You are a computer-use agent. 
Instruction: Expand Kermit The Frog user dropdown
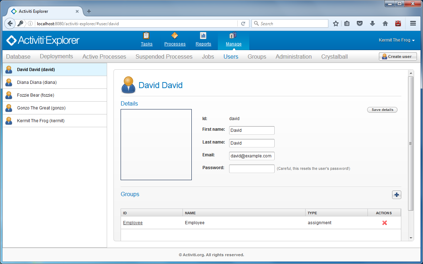397,41
